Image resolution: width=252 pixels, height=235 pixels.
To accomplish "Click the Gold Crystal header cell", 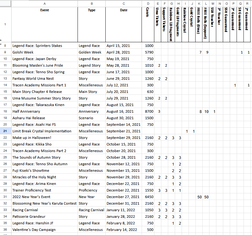I will click(x=192, y=25).
